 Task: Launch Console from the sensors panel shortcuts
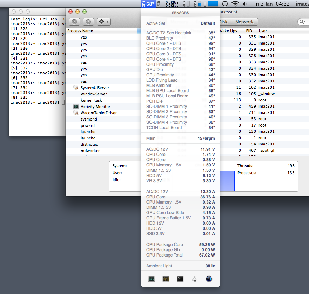click(x=166, y=279)
